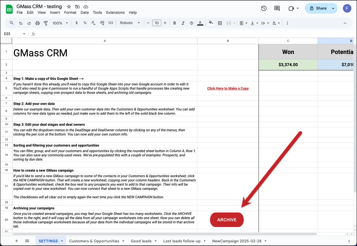Click the Name box showing D23
Viewport: 357px width, 246px height.
point(14,34)
